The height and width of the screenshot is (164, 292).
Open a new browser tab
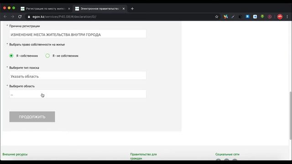coord(132,9)
